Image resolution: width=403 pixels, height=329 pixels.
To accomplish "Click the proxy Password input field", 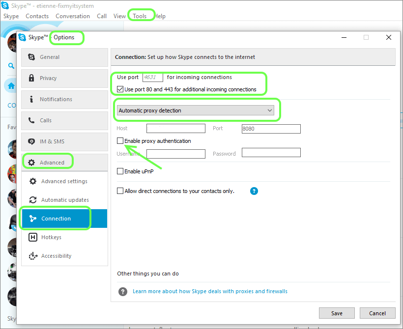I will point(271,152).
